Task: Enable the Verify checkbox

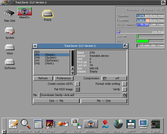Action: [124, 90]
